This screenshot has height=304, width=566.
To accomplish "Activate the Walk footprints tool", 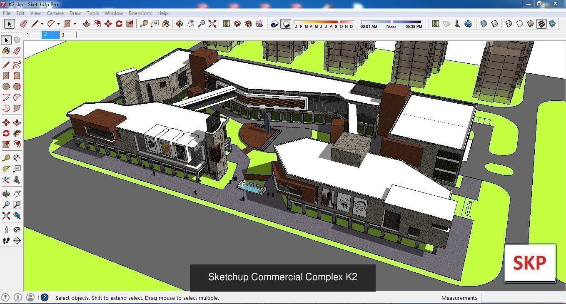I will 6,241.
